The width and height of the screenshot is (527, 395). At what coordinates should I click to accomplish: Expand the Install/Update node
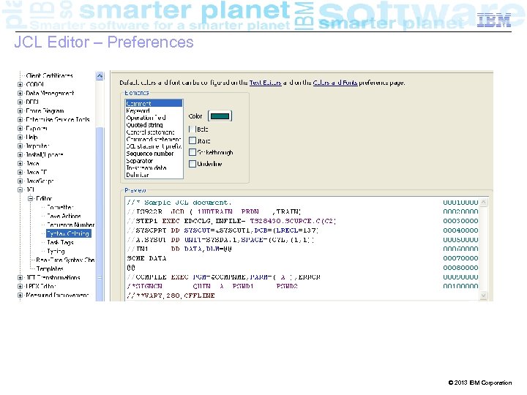tap(20, 154)
